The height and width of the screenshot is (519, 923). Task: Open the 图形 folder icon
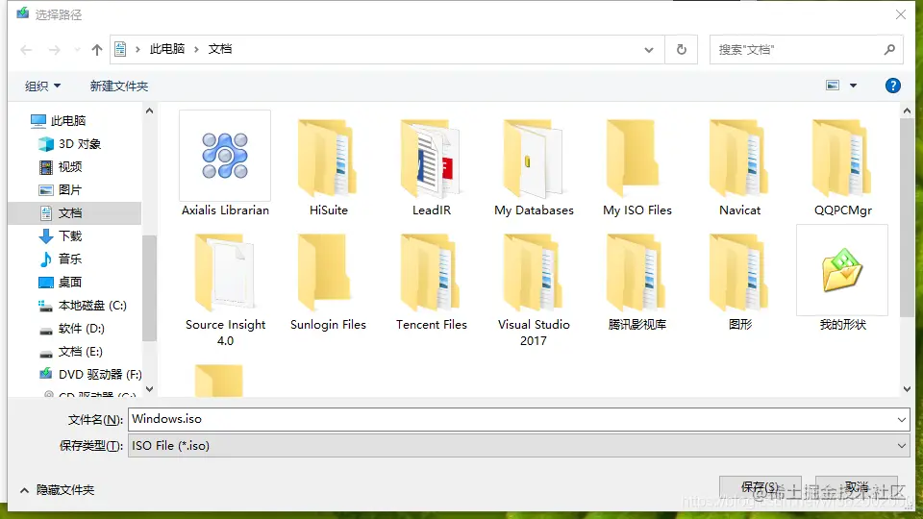tap(739, 272)
